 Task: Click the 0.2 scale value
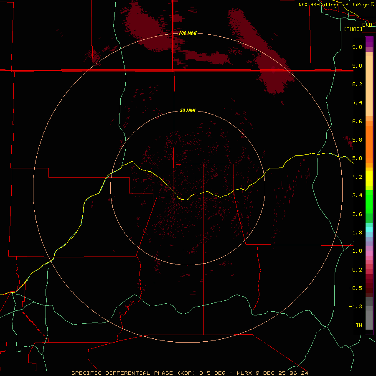point(357,270)
